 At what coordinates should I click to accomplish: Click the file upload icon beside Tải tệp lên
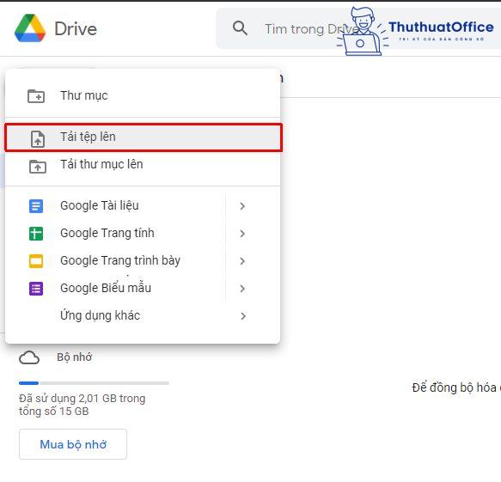[38, 139]
